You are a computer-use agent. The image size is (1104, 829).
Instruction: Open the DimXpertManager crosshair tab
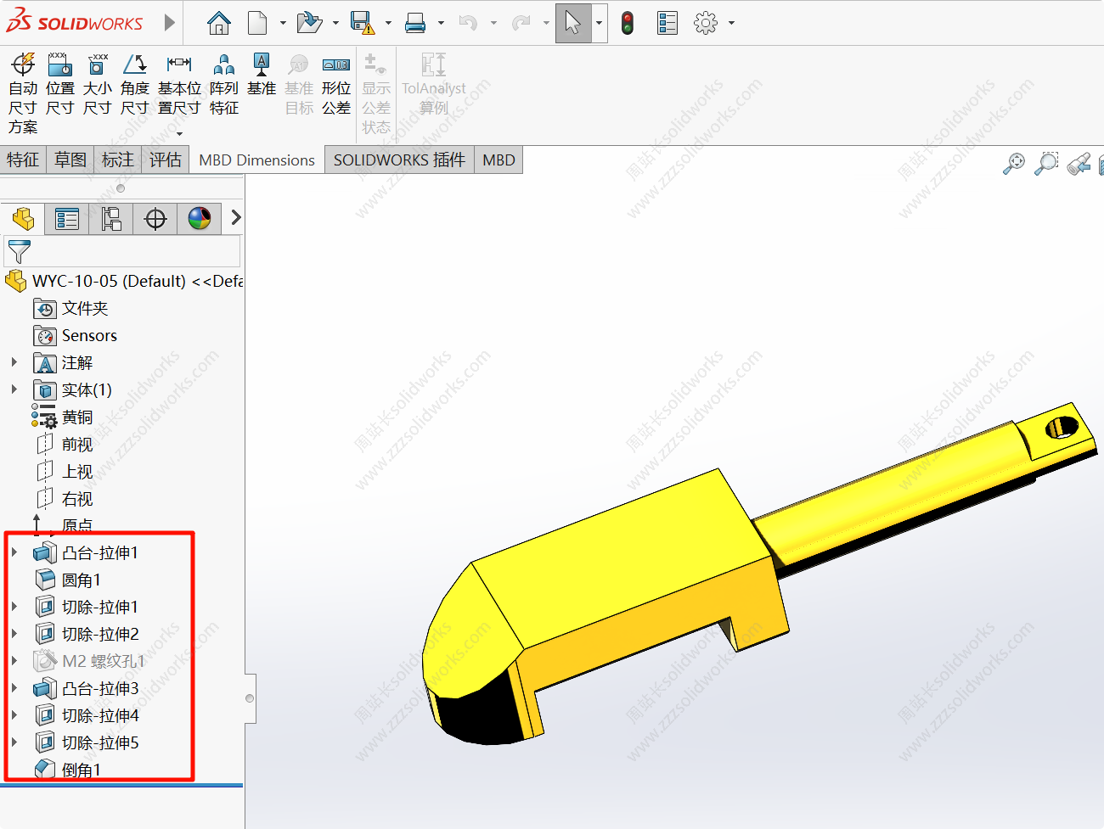[155, 219]
